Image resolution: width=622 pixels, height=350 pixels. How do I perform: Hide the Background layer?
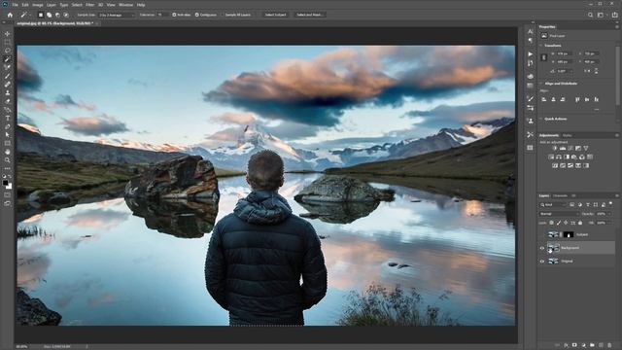tap(542, 248)
